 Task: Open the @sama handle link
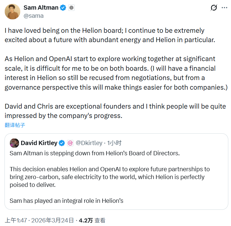(33, 16)
